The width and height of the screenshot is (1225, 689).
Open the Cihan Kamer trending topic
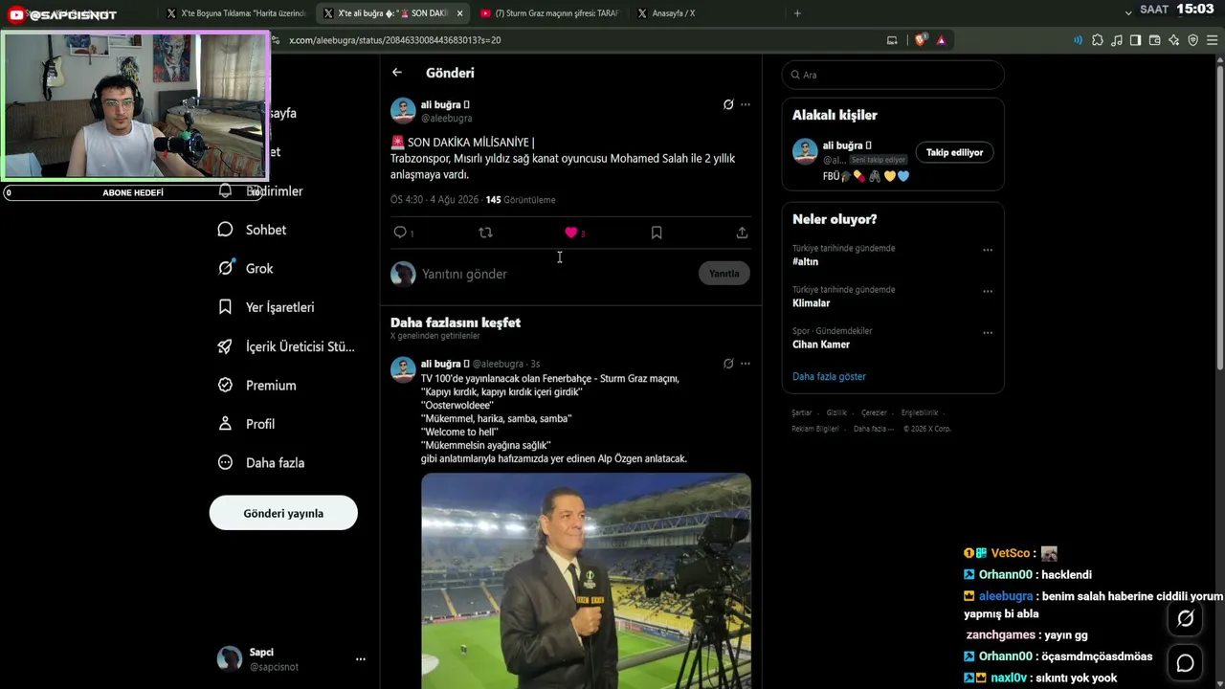coord(821,344)
